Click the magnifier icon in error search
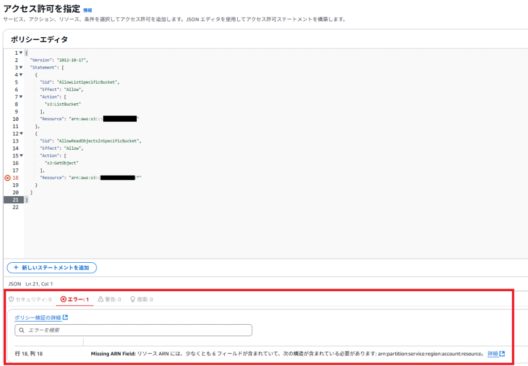The width and height of the screenshot is (528, 366). pos(22,330)
